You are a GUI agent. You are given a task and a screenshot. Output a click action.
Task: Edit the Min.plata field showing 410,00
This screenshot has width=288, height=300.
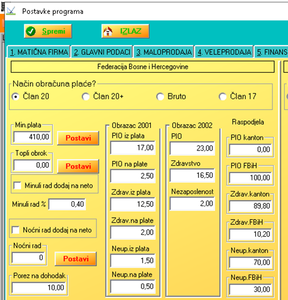coord(32,137)
